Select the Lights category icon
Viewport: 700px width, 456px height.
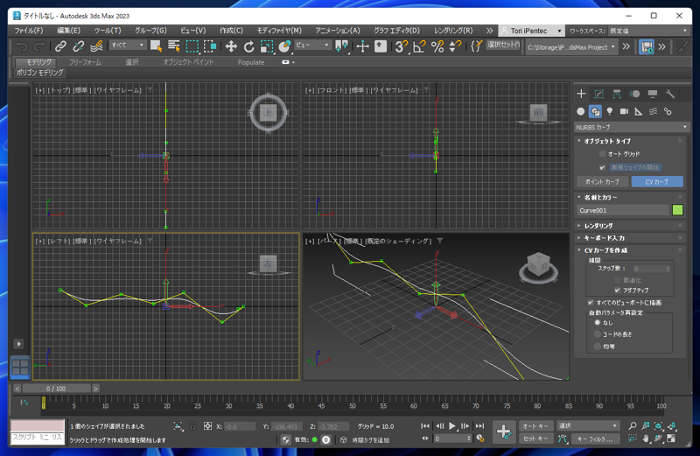click(x=610, y=111)
